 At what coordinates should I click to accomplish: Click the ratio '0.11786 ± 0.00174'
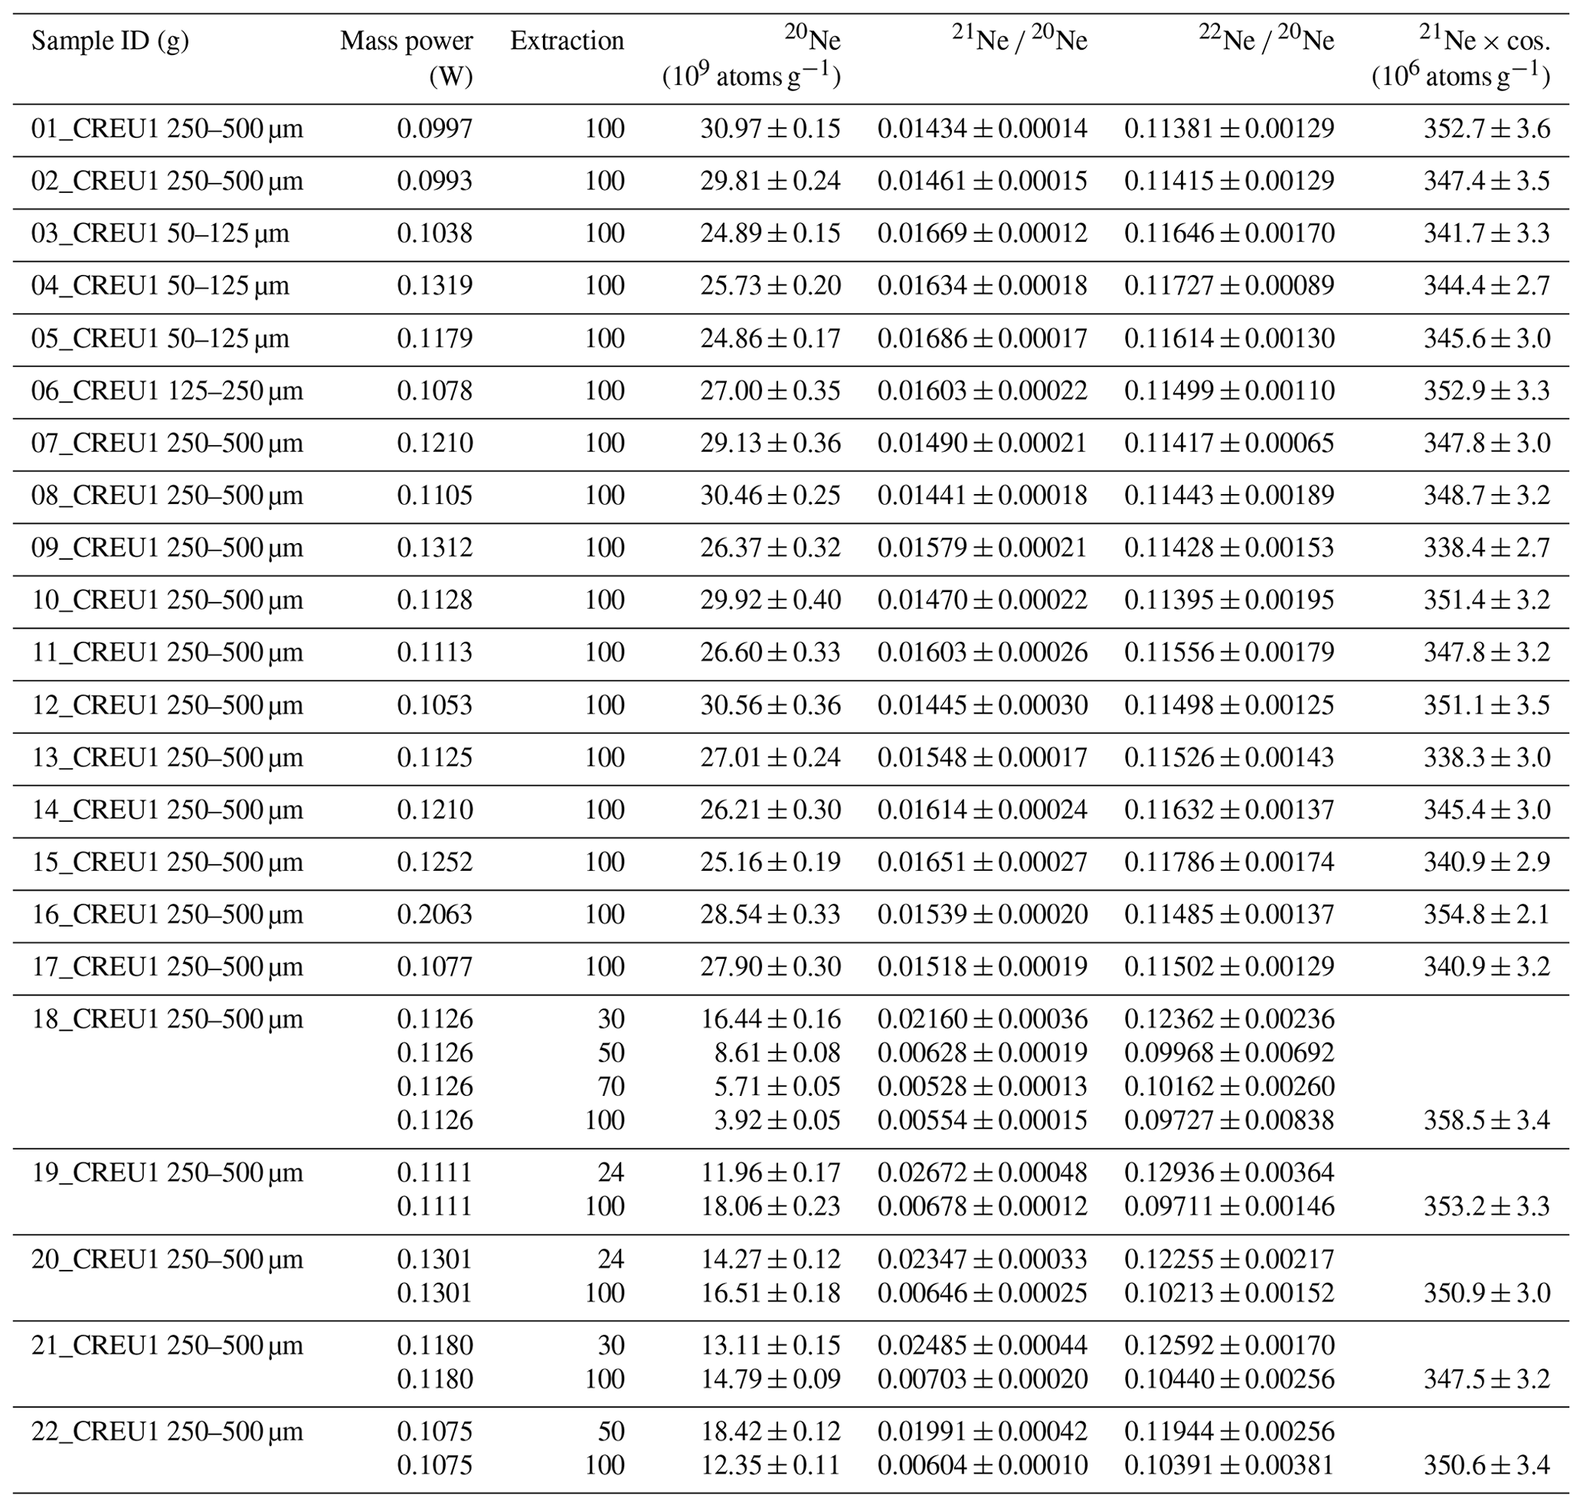pyautogui.click(x=1229, y=862)
